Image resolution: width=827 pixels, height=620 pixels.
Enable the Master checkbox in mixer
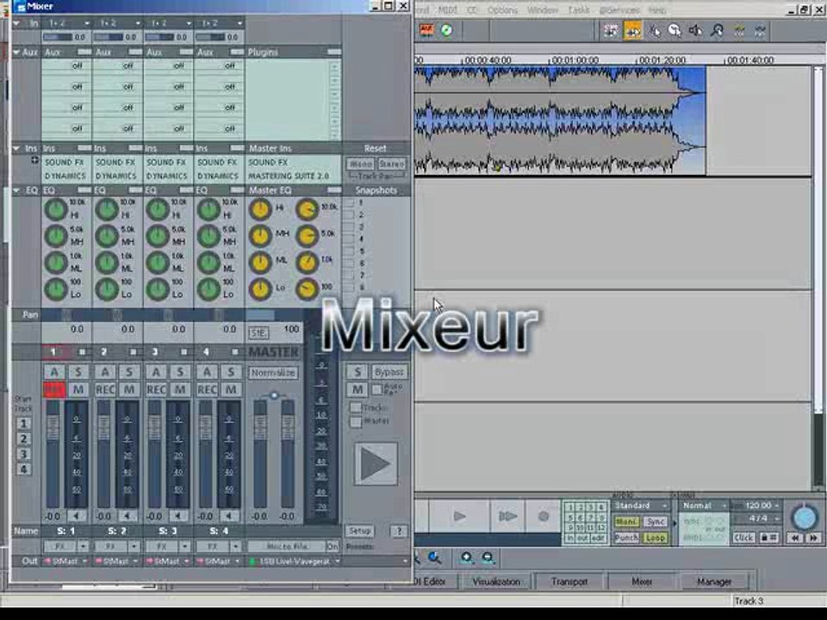356,421
